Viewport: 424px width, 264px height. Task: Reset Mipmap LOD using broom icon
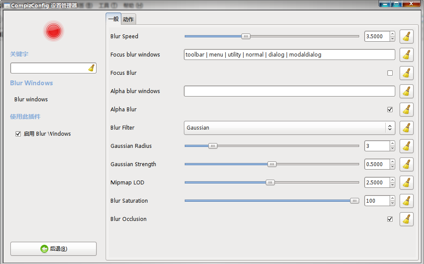(407, 183)
